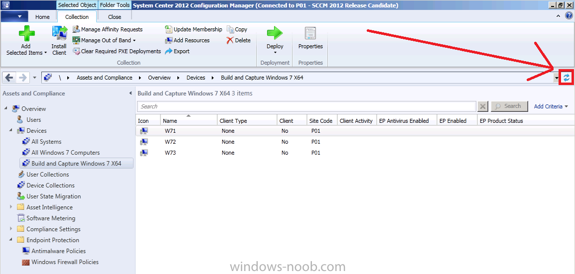Expand the Asset Intelligence folder

point(10,207)
